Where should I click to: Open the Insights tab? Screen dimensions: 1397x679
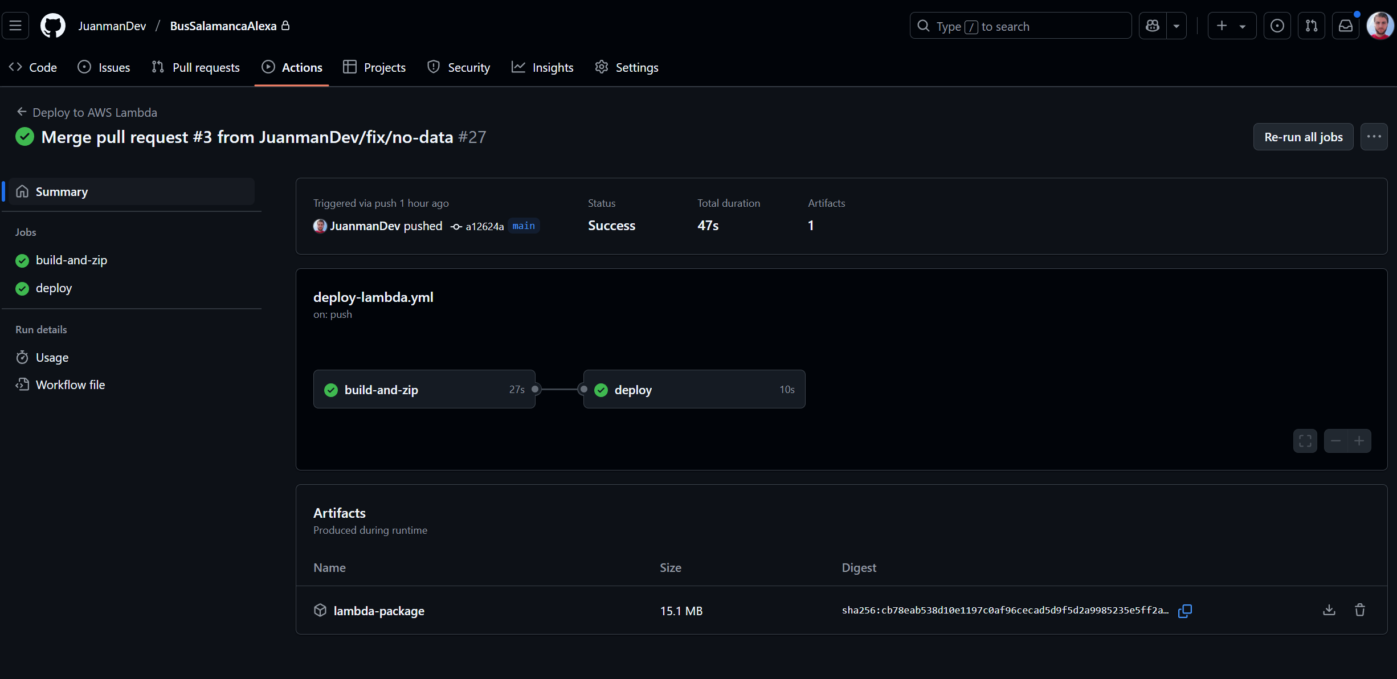[x=542, y=67]
